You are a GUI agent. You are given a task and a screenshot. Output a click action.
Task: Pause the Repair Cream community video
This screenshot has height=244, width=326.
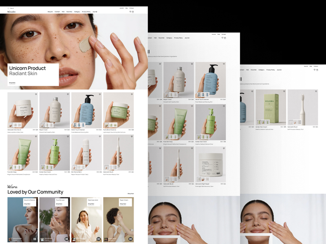pos(130,239)
